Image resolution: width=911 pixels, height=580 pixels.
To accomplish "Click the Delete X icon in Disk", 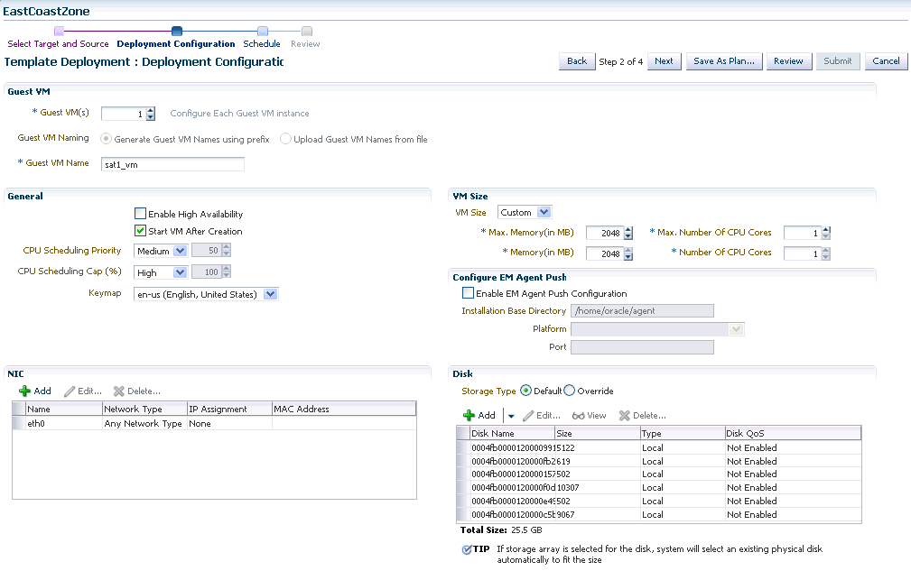I will [x=625, y=416].
